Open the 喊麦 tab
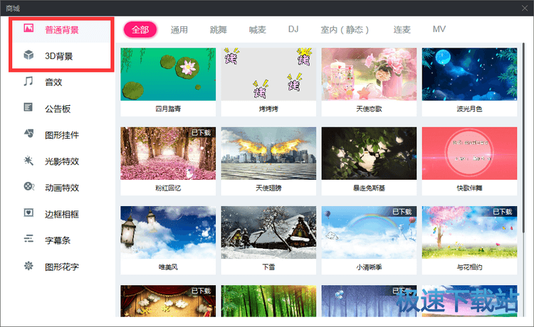Screen dimensions: 534x327 pos(258,30)
